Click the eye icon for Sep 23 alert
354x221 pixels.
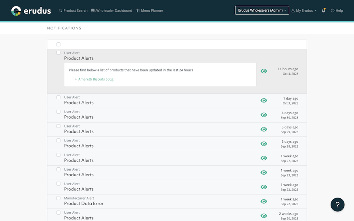tap(264, 173)
